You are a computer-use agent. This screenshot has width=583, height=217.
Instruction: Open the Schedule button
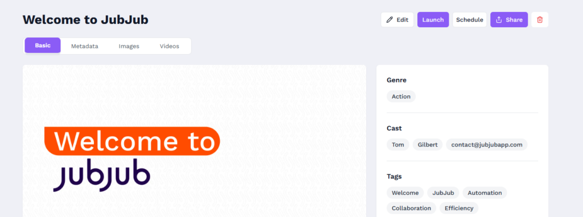click(470, 20)
